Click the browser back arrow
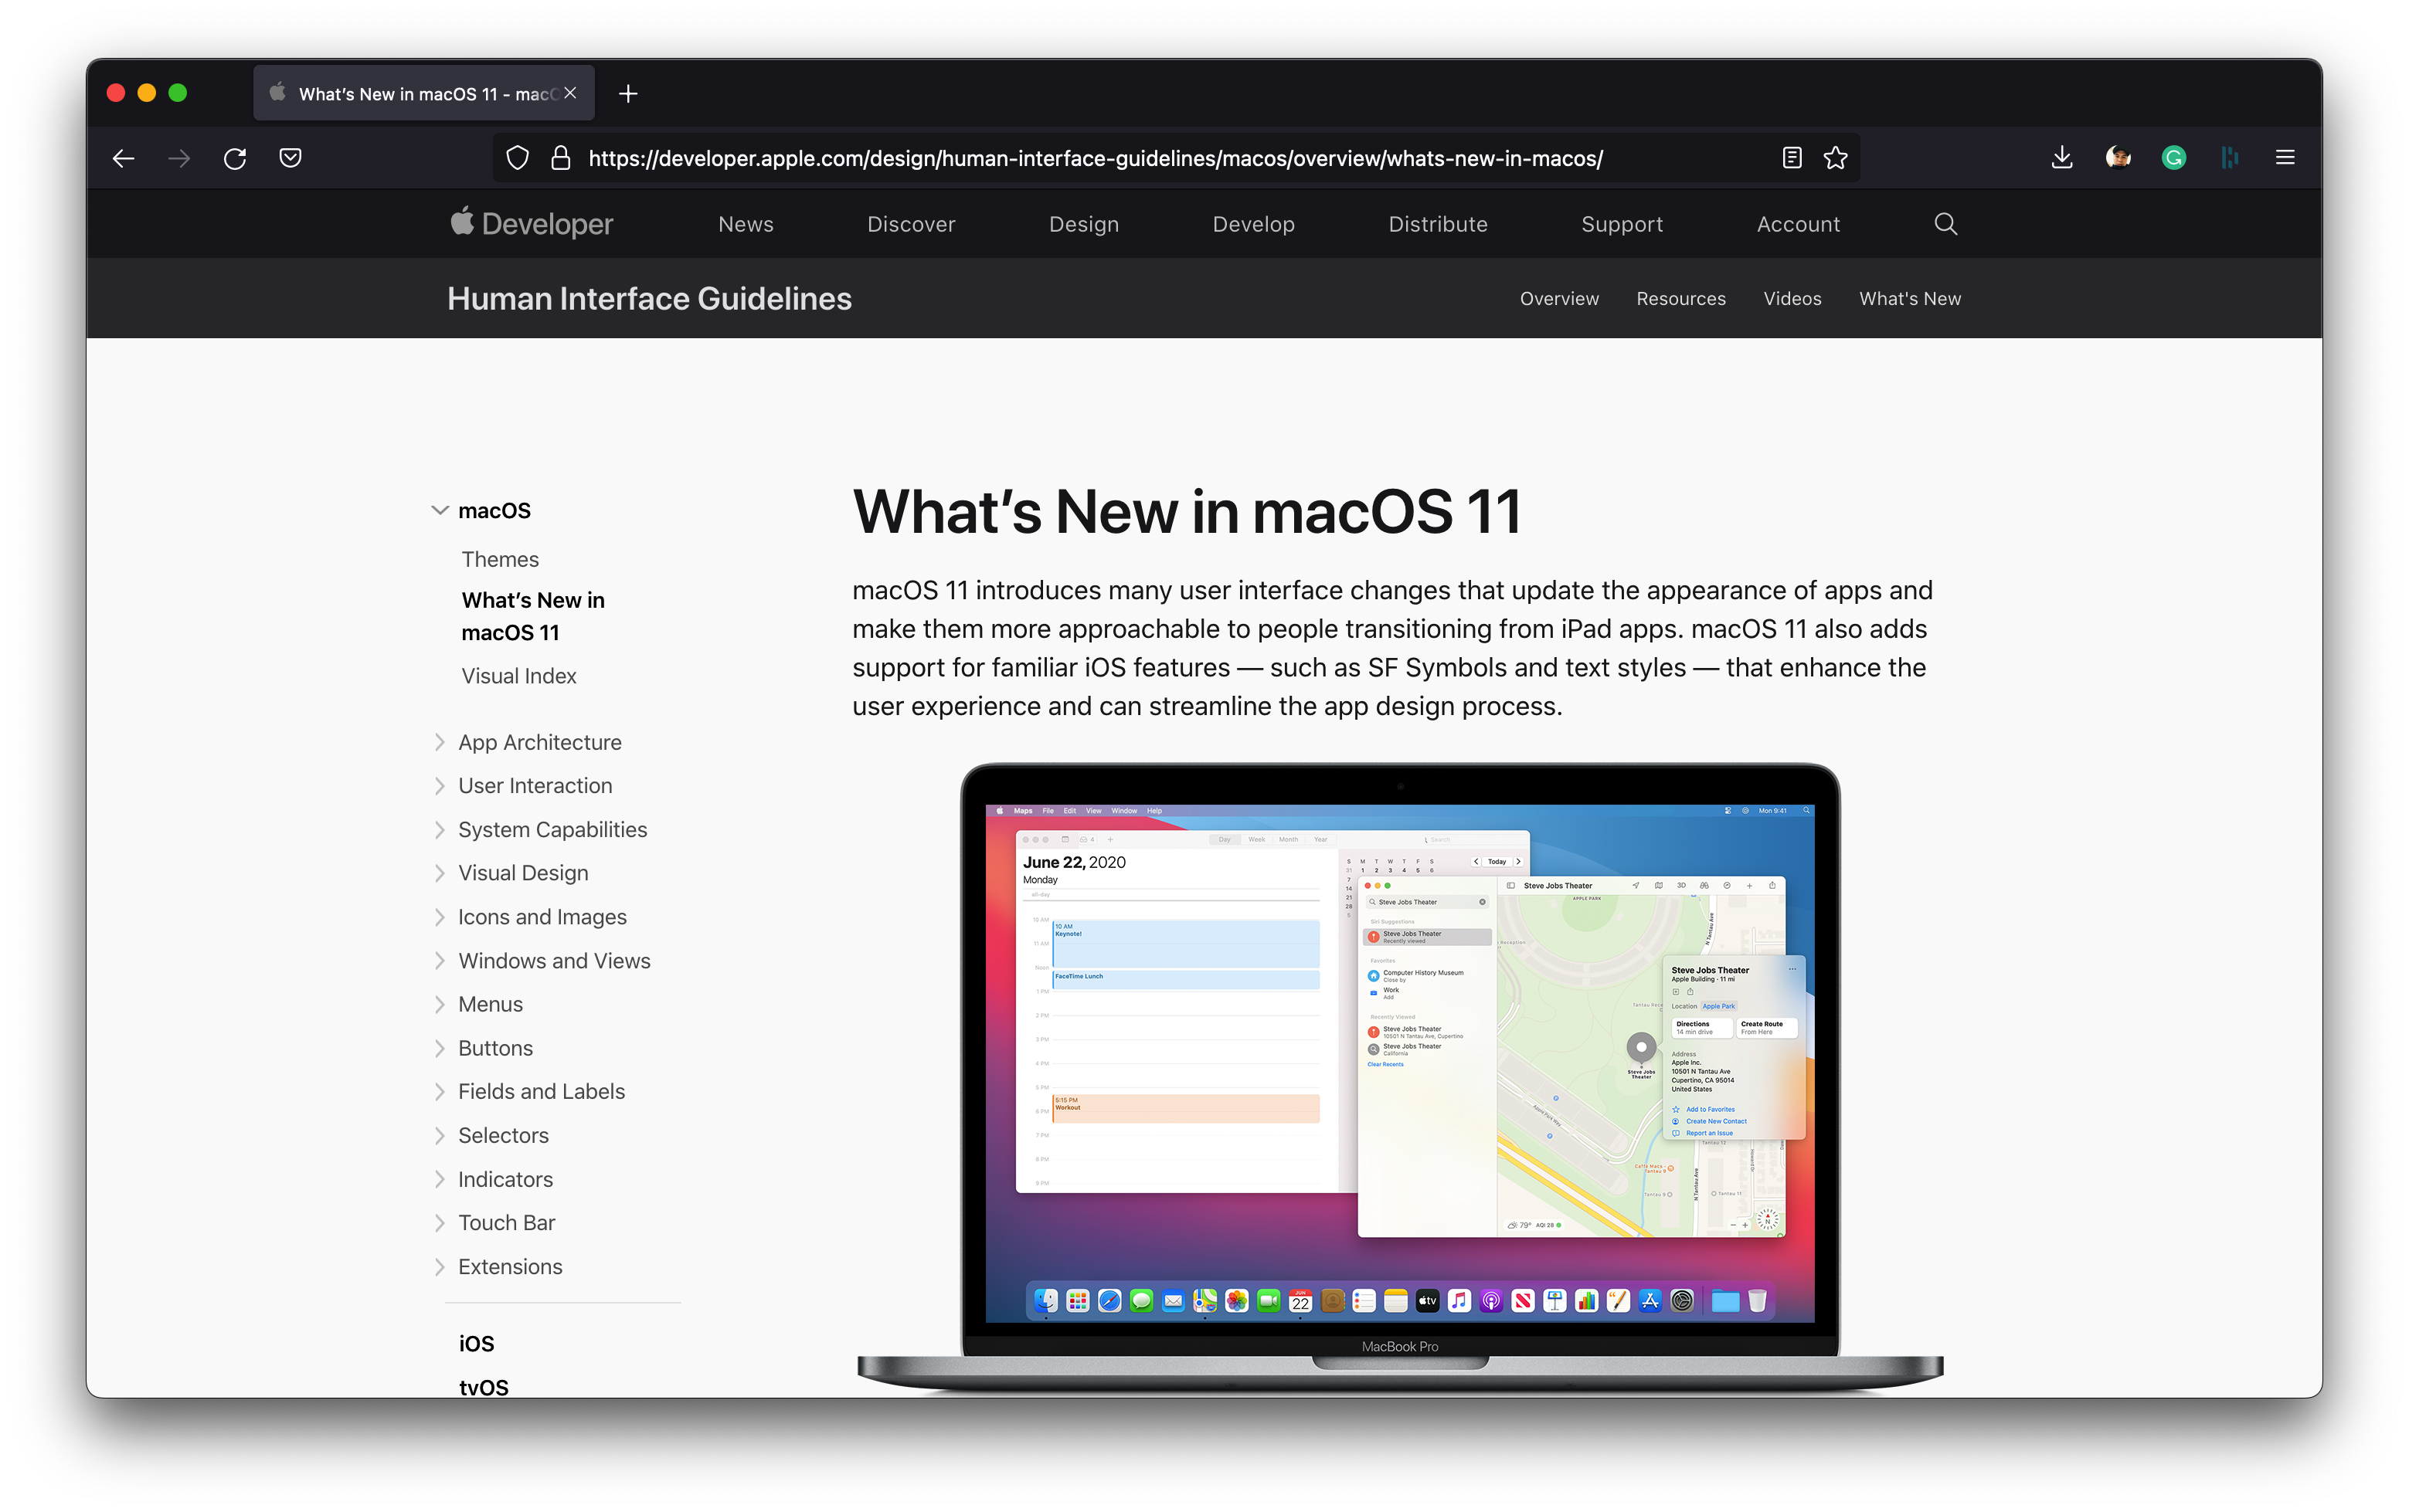The width and height of the screenshot is (2409, 1512). click(x=123, y=158)
